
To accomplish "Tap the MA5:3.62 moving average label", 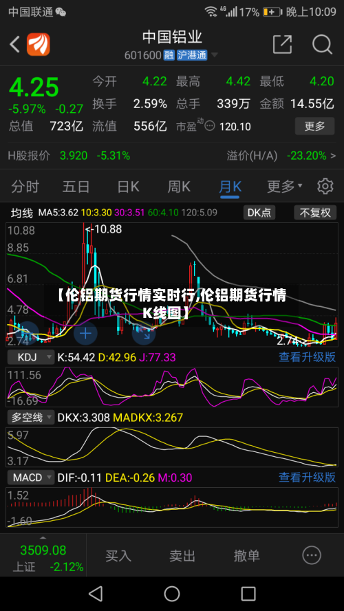I will pyautogui.click(x=58, y=213).
